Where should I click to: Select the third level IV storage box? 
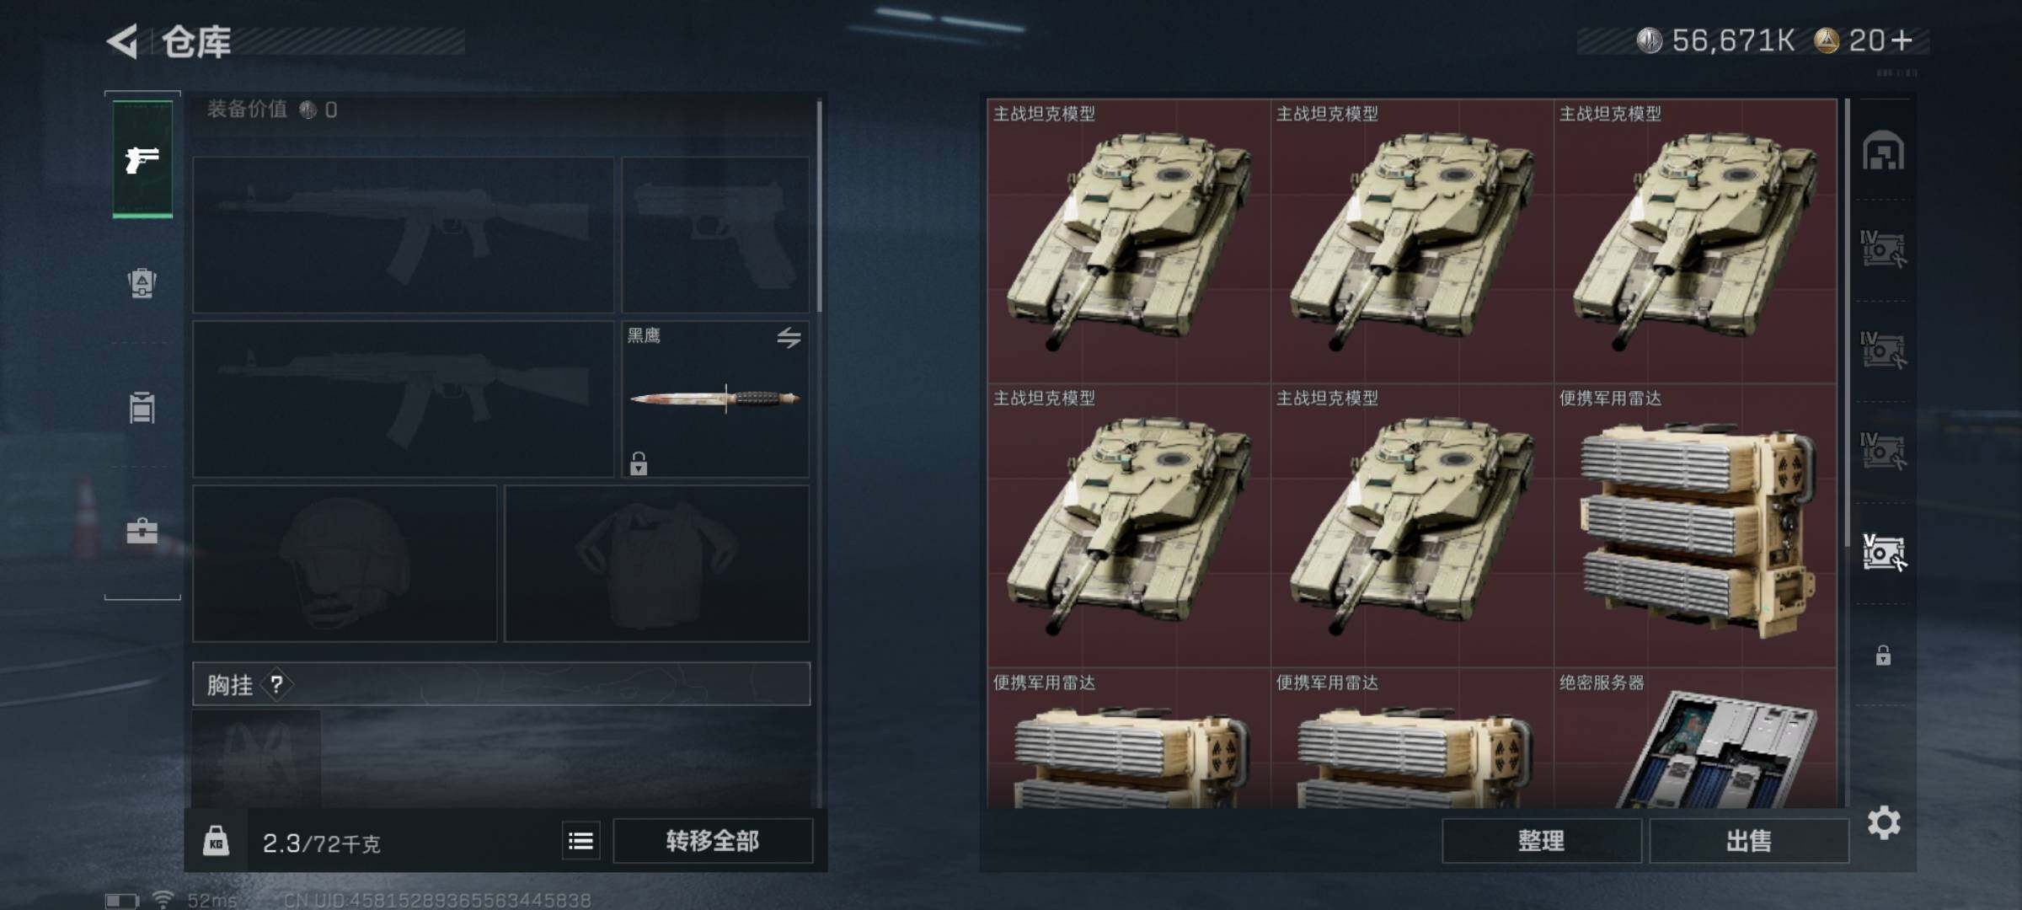pyautogui.click(x=1883, y=451)
